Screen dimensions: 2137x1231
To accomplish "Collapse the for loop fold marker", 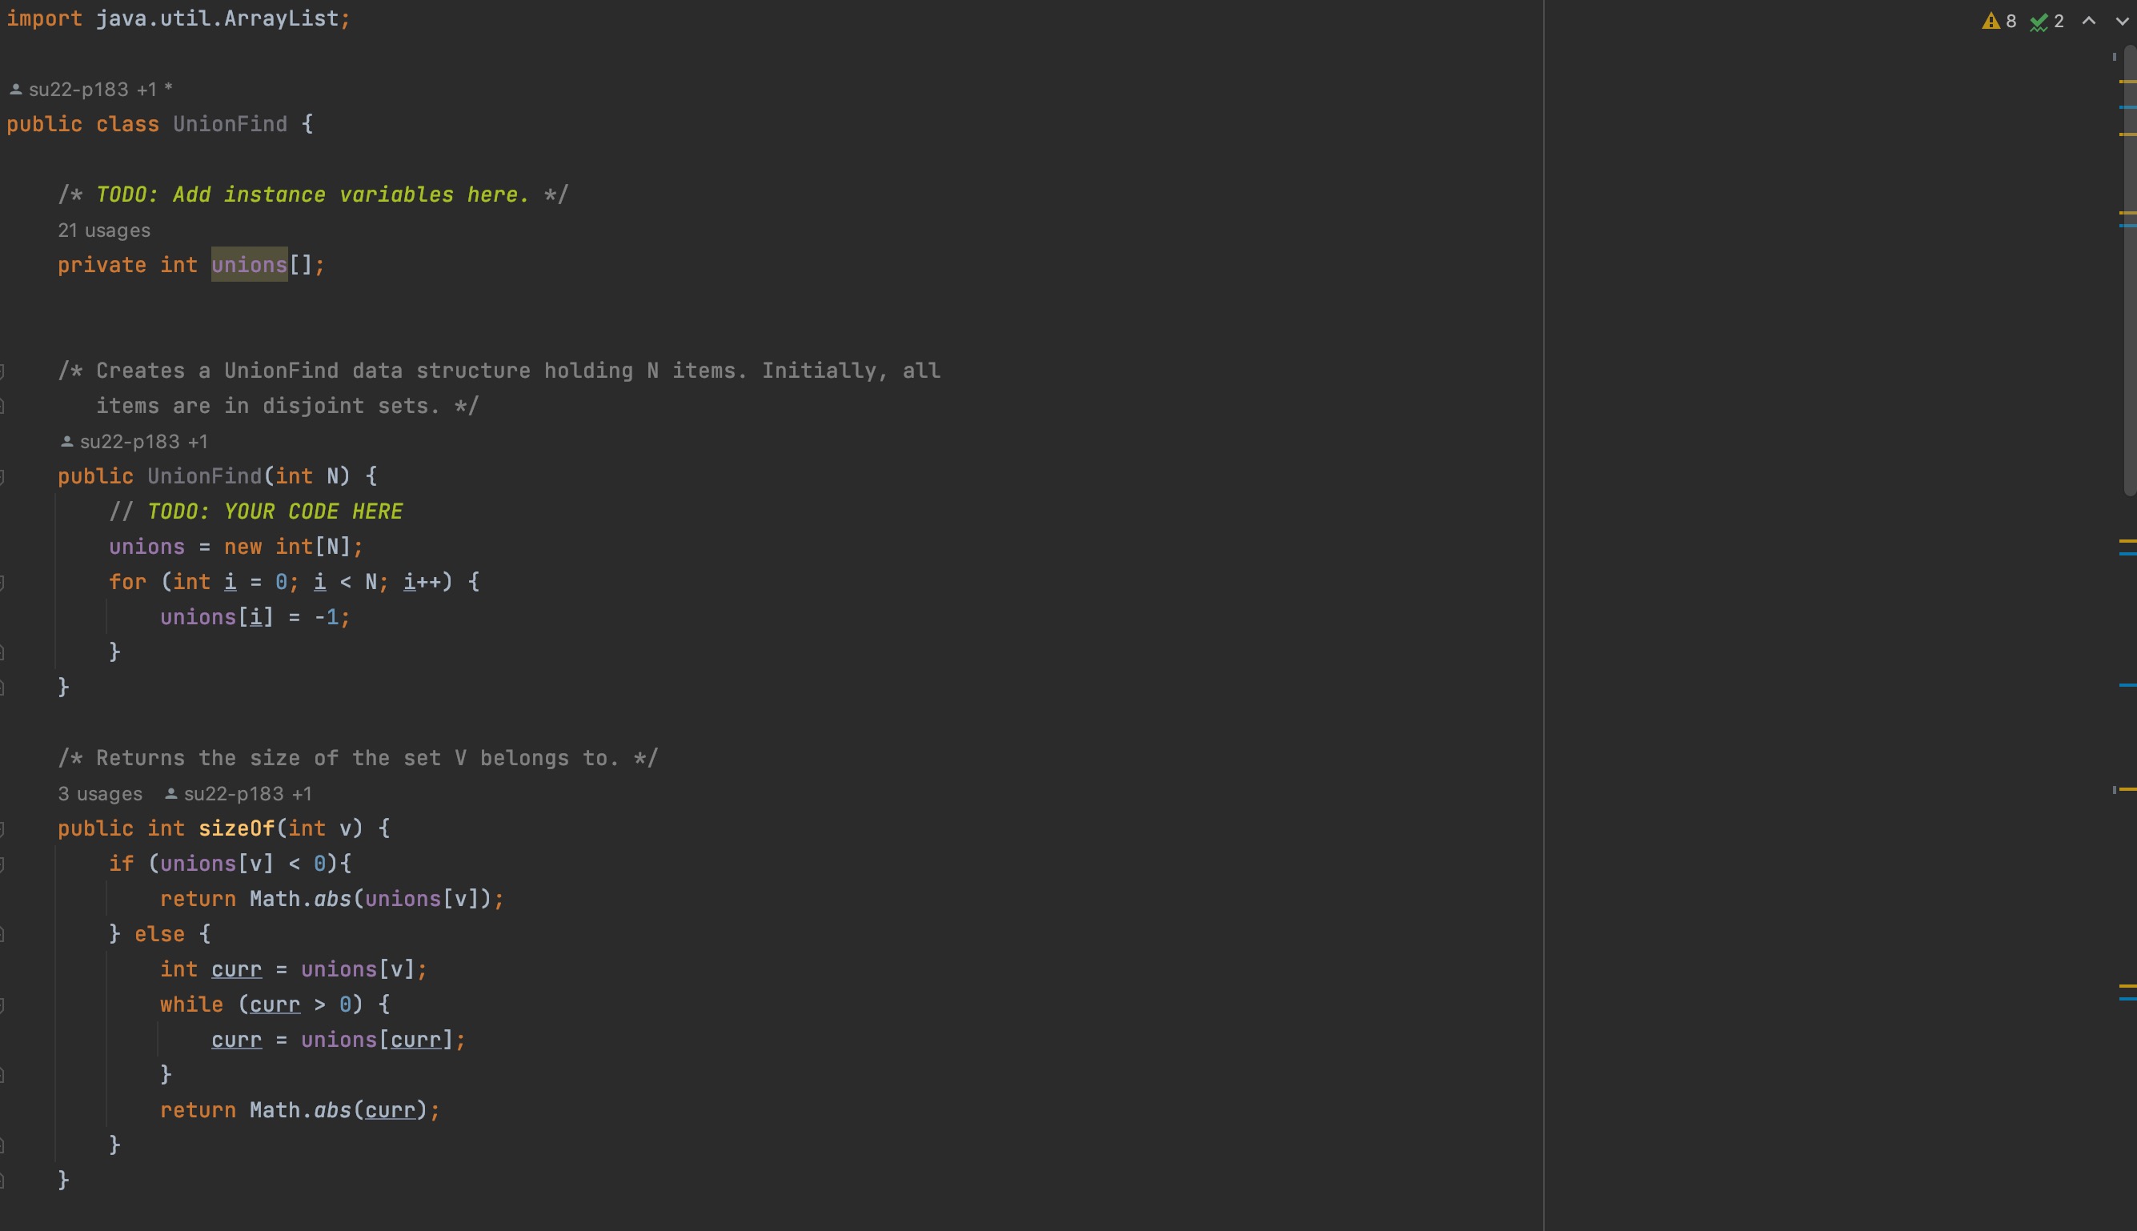I will tap(2, 582).
